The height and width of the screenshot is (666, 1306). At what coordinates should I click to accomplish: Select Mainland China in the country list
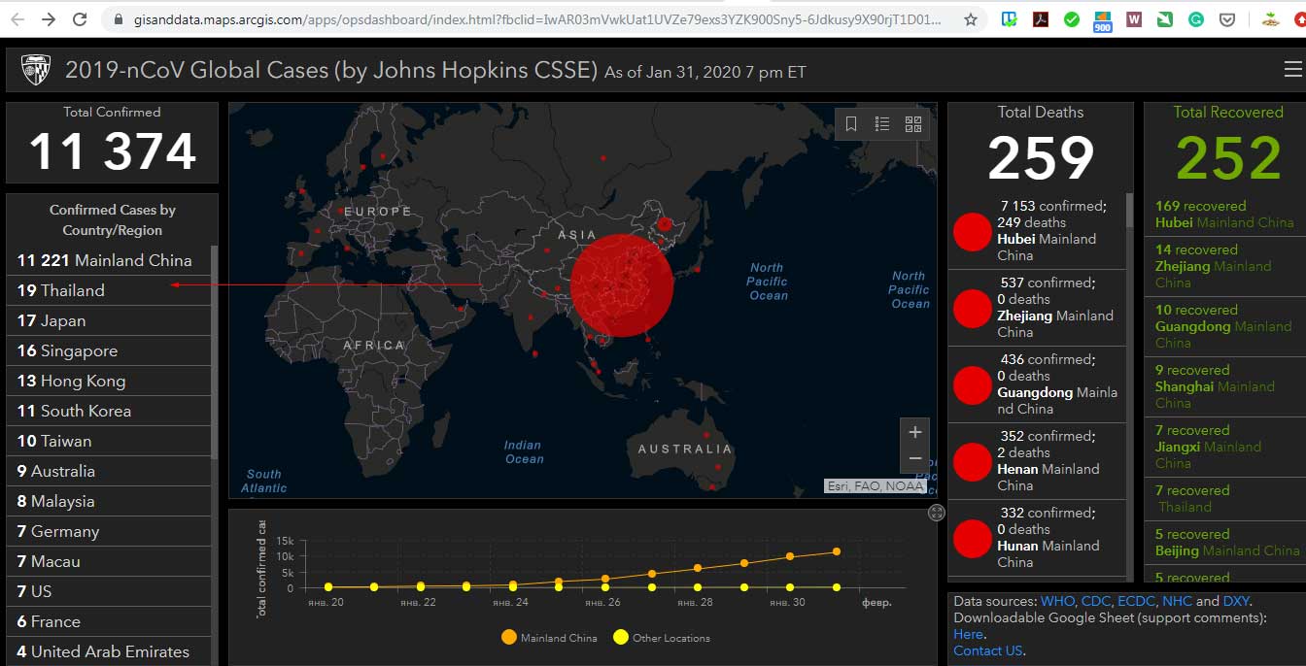109,260
